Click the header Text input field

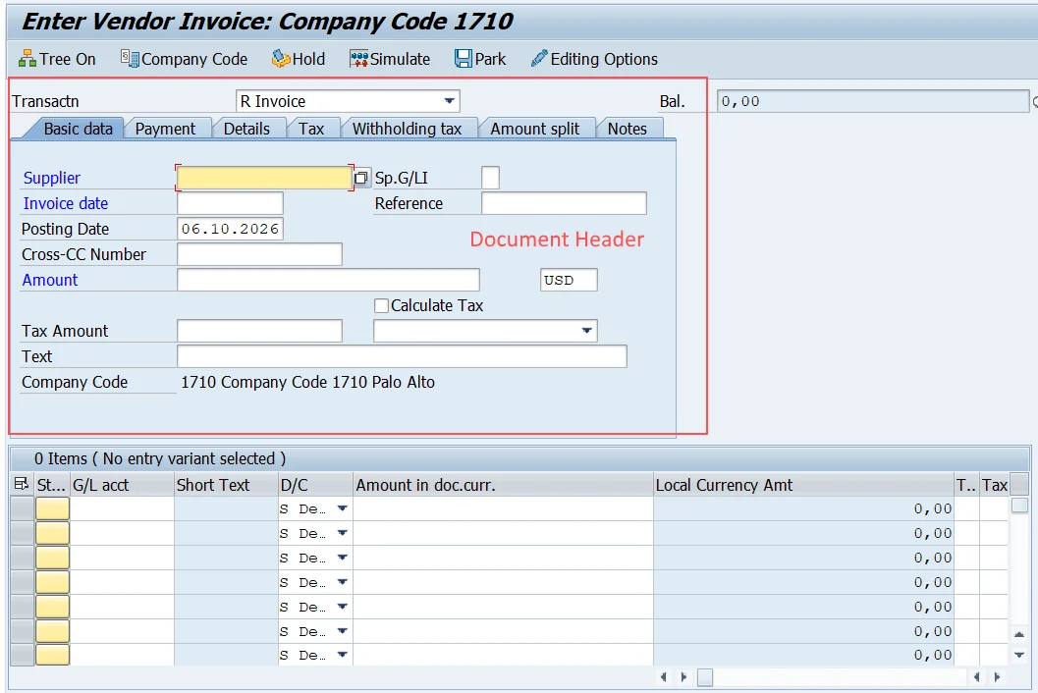tap(402, 356)
